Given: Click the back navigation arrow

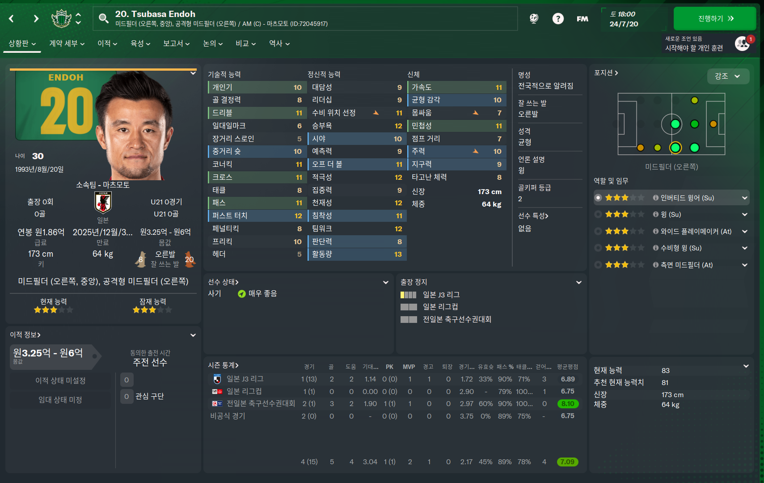Looking at the screenshot, I should [x=12, y=19].
